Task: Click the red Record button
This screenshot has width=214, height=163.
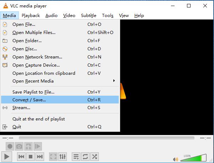Action: pyautogui.click(x=10, y=146)
